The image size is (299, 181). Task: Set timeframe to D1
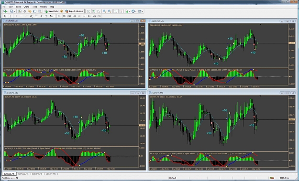coord(89,16)
